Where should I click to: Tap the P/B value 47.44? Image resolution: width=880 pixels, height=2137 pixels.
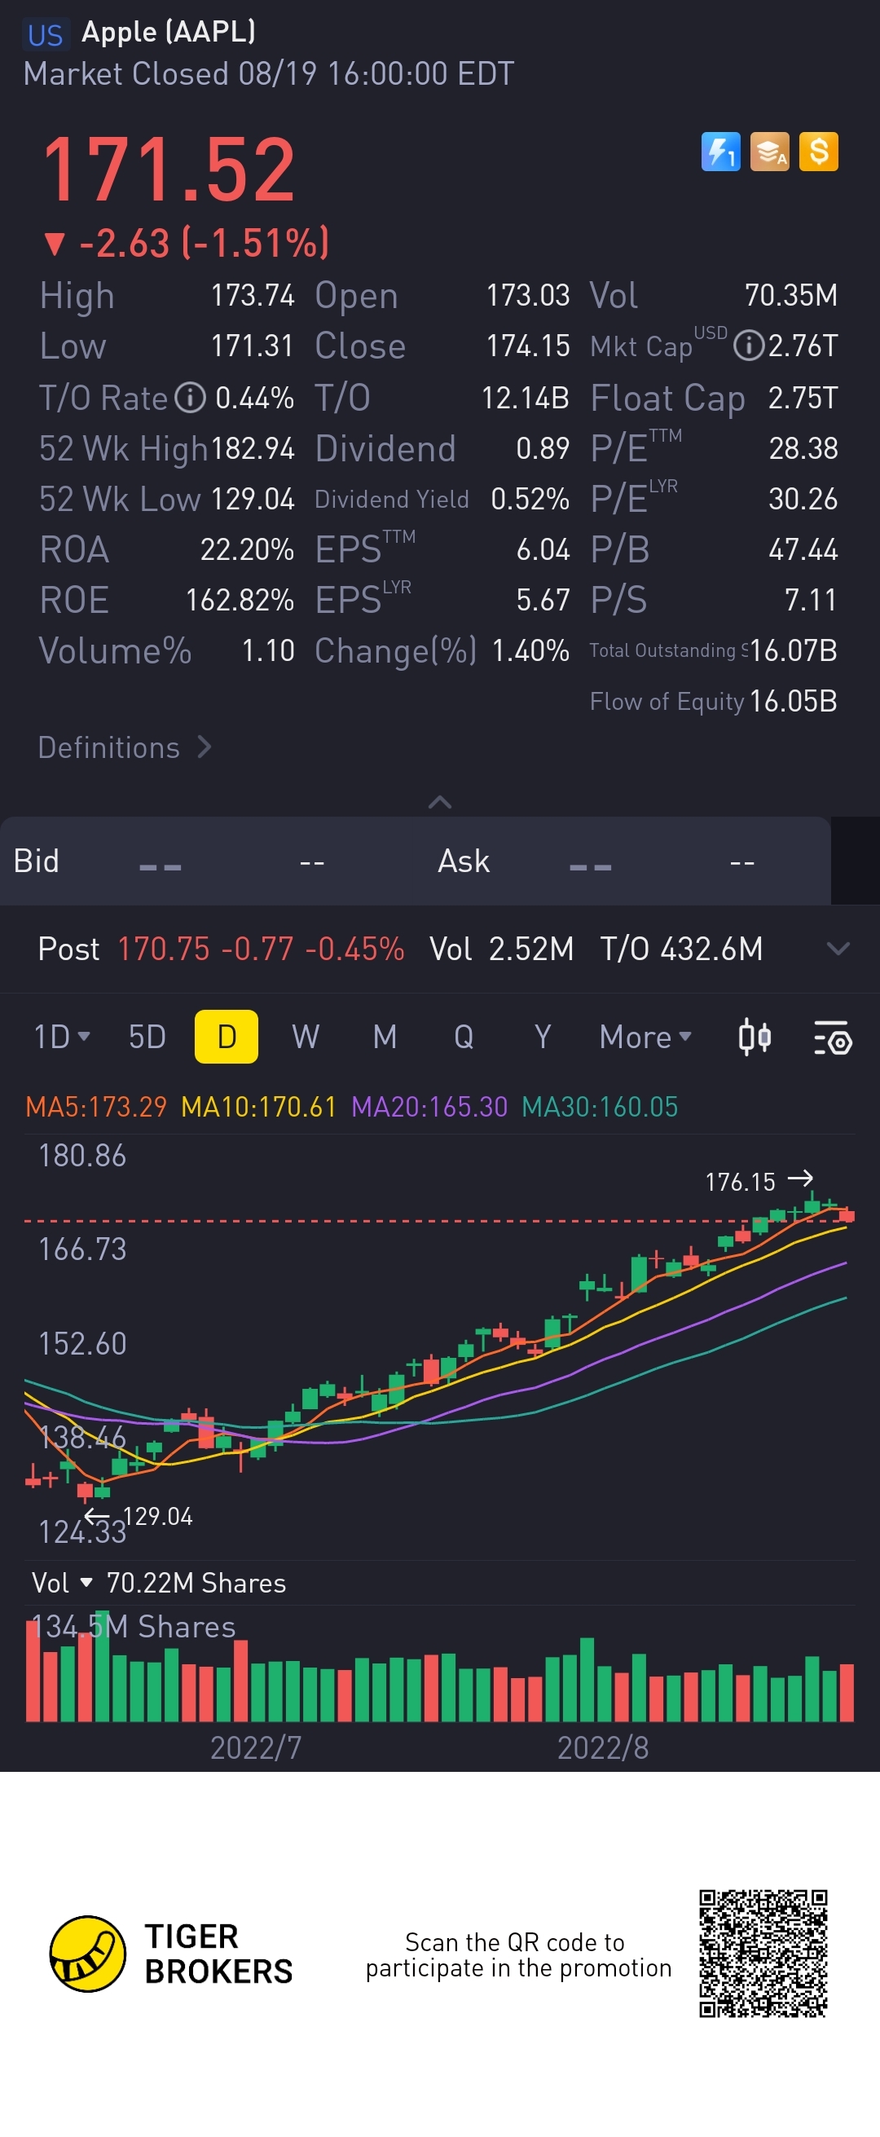(x=803, y=550)
